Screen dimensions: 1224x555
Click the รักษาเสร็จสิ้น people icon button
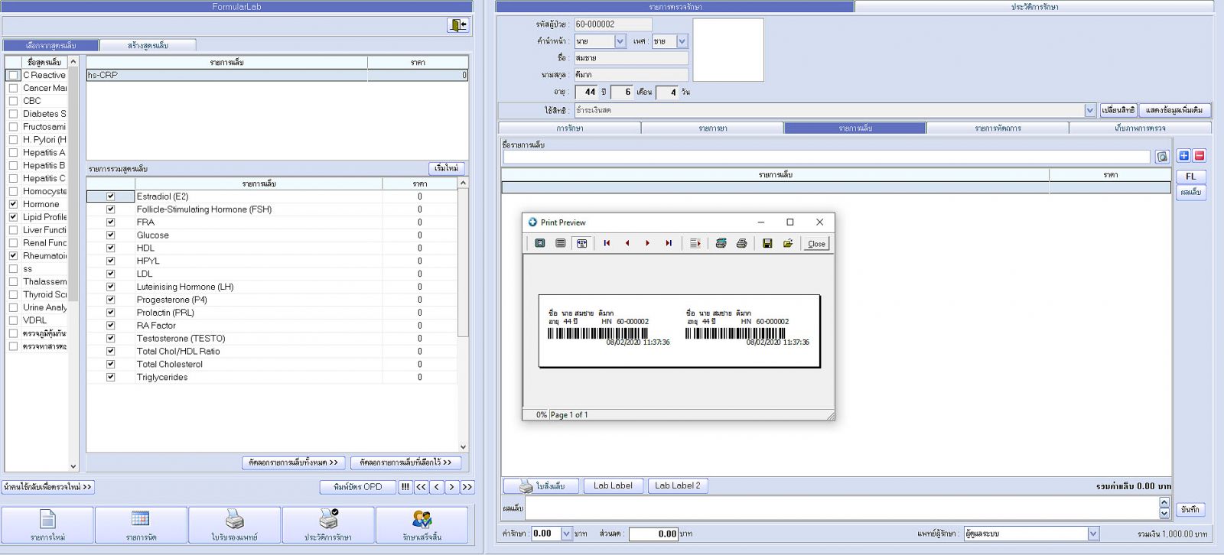coord(422,525)
